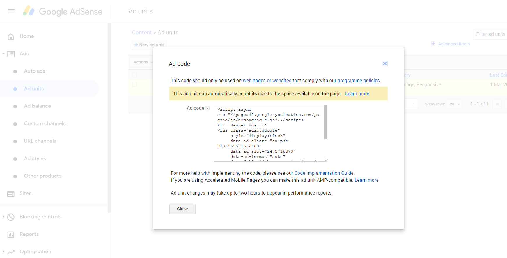Open Sites in the sidebar

(25, 193)
